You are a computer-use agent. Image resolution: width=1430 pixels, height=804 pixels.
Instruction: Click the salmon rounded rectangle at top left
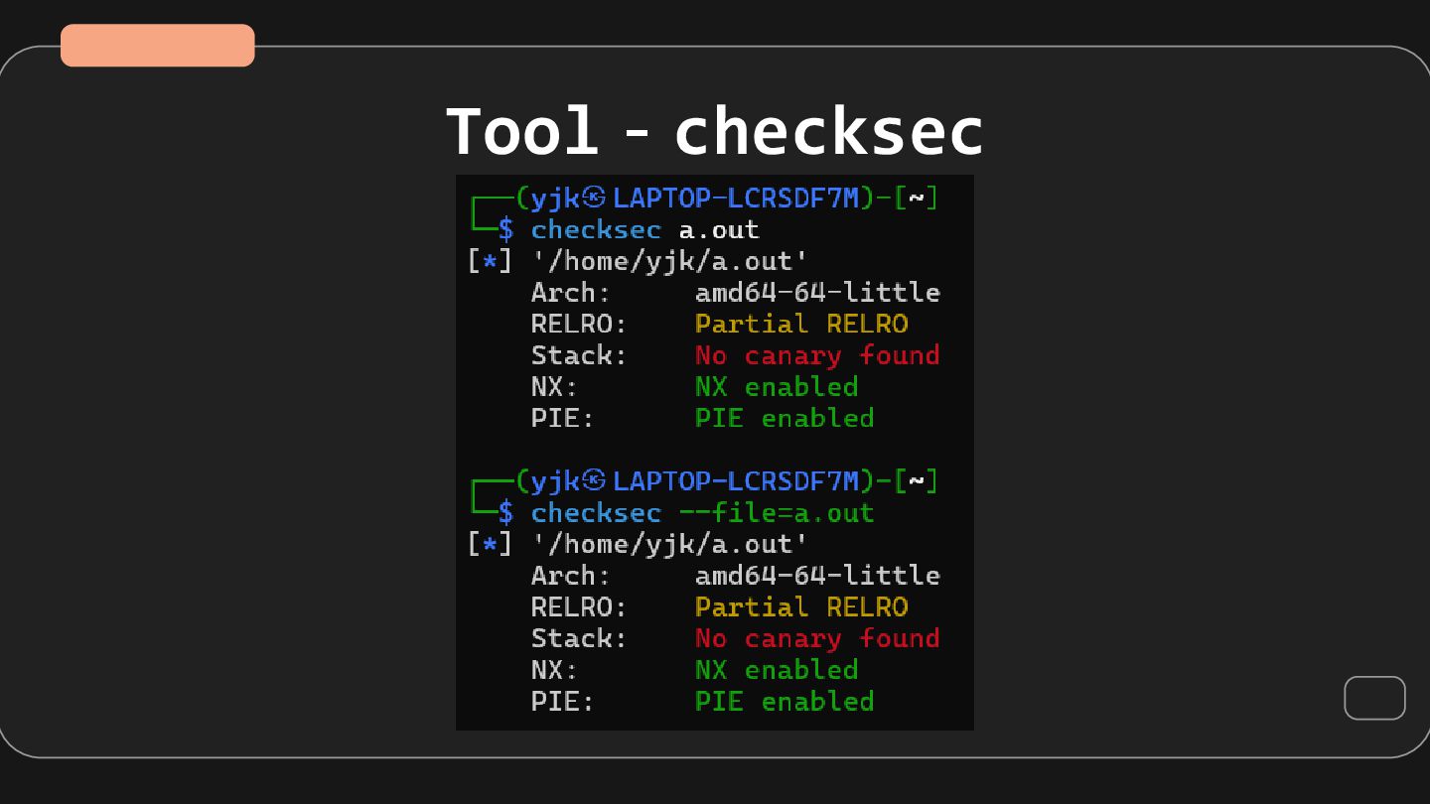[x=157, y=46]
